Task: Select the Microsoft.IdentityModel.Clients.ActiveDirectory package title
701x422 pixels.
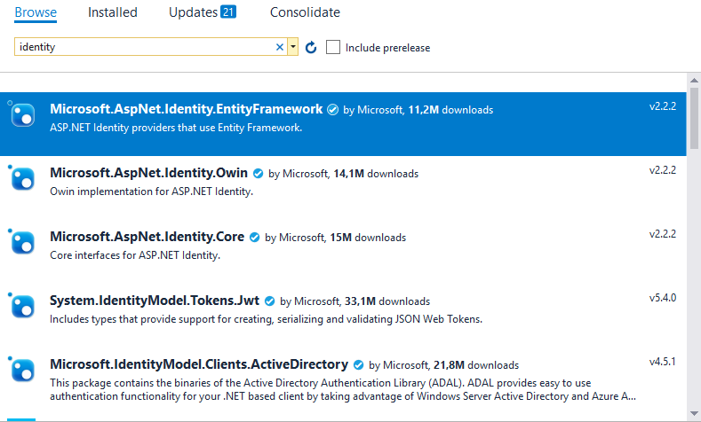Action: click(x=199, y=364)
